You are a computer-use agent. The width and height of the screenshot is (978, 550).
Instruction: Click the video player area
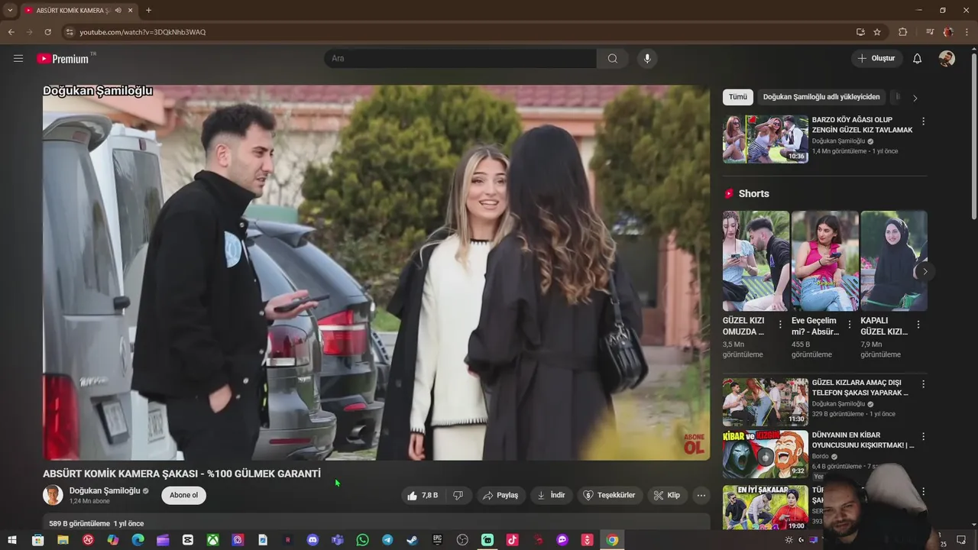pyautogui.click(x=376, y=272)
